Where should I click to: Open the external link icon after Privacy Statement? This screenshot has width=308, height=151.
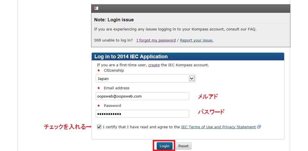click(x=259, y=127)
